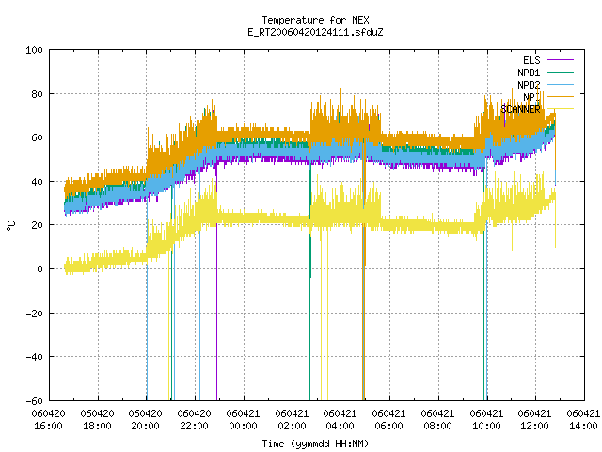Click the x-axis label 060421 06:00
602x452 pixels.
click(388, 420)
